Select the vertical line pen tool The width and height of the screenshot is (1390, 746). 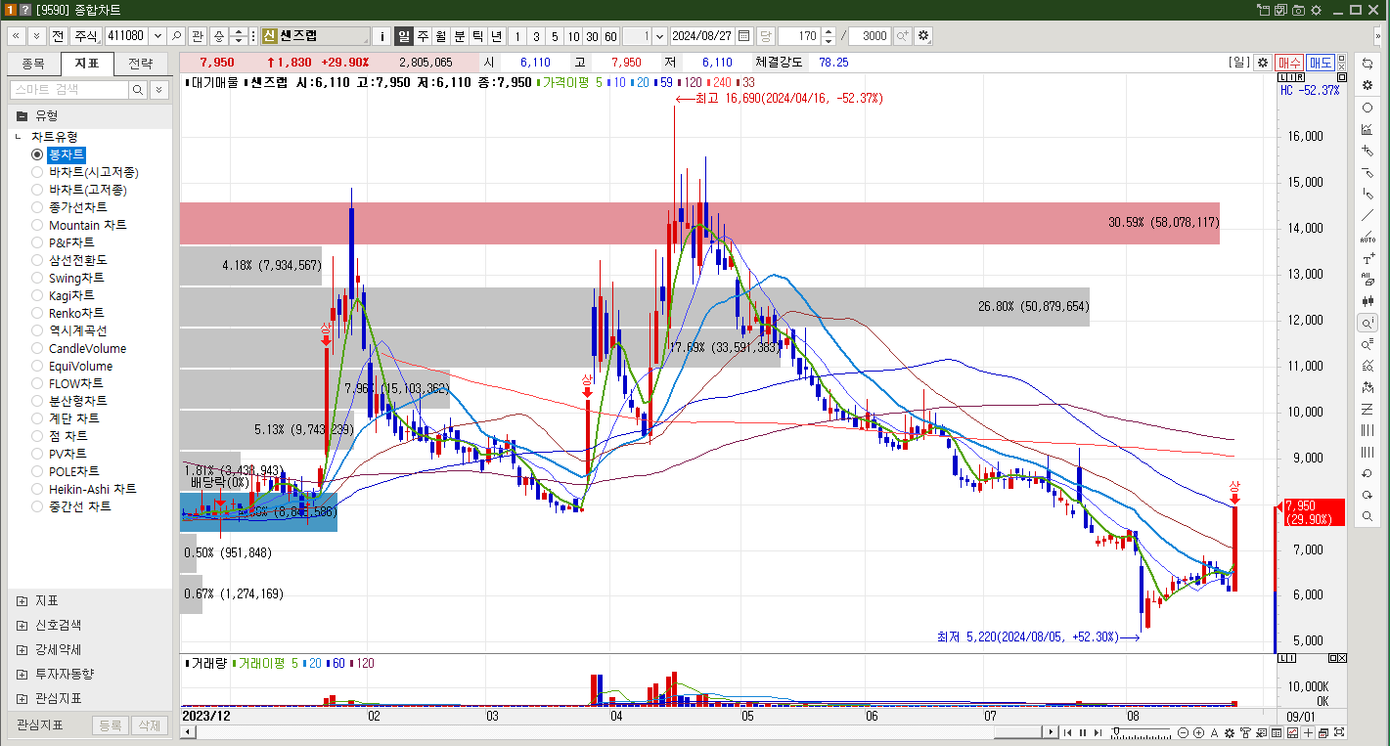click(1368, 194)
